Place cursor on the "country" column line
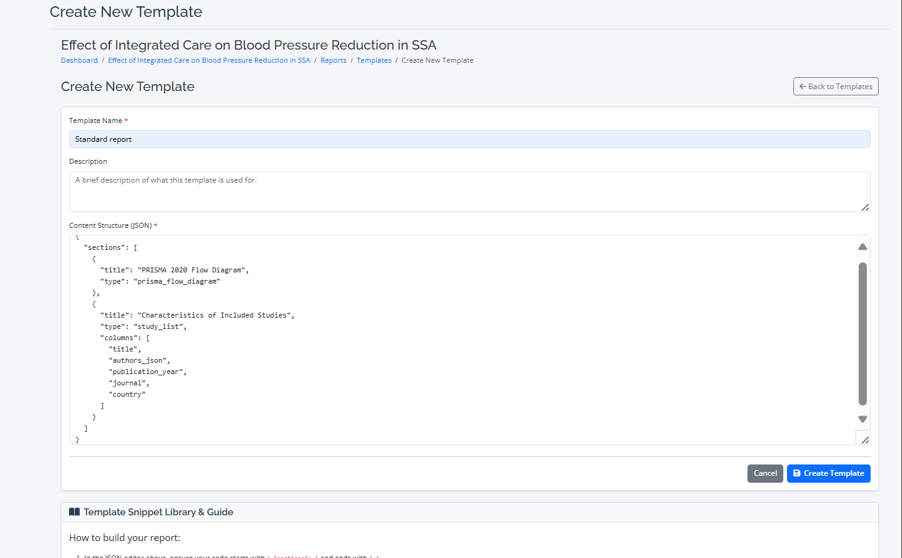This screenshot has height=558, width=902. pos(128,395)
